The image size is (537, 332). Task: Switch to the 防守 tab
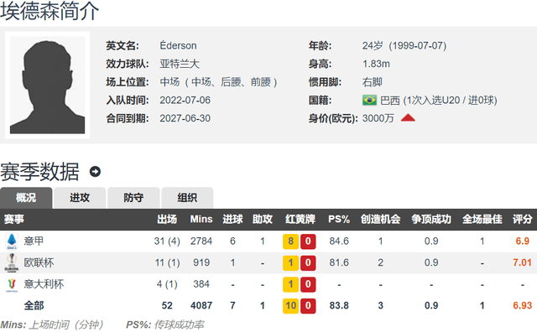pyautogui.click(x=133, y=198)
